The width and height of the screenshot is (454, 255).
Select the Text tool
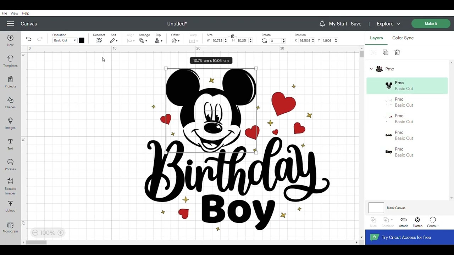[x=10, y=144]
